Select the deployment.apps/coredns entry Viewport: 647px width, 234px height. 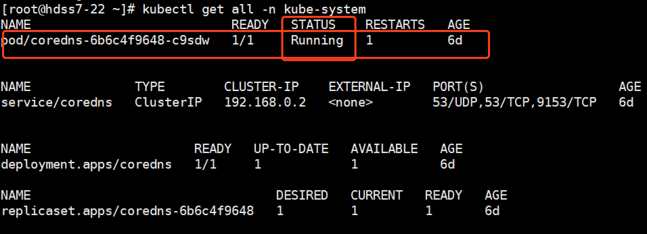pyautogui.click(x=86, y=165)
